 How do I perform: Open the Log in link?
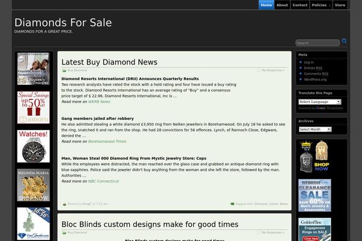point(309,62)
